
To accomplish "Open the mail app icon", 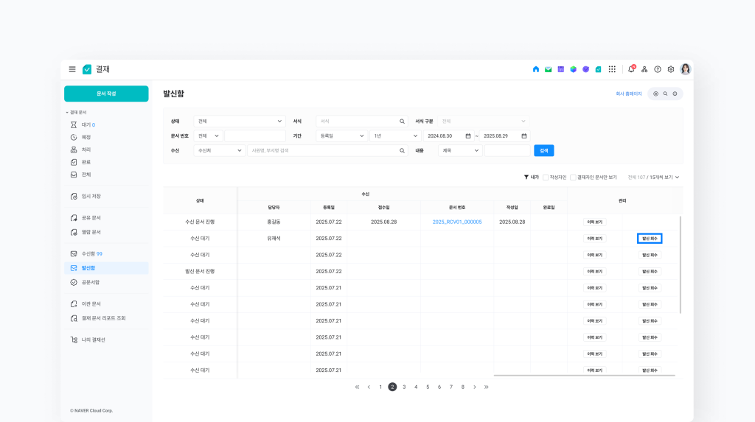I will [x=548, y=69].
